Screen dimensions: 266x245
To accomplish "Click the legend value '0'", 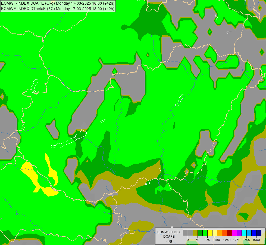I will click(x=188, y=240).
